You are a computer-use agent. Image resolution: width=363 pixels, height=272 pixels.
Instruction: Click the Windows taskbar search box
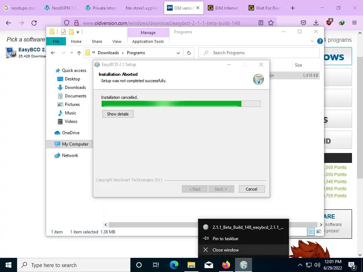[x=74, y=265]
